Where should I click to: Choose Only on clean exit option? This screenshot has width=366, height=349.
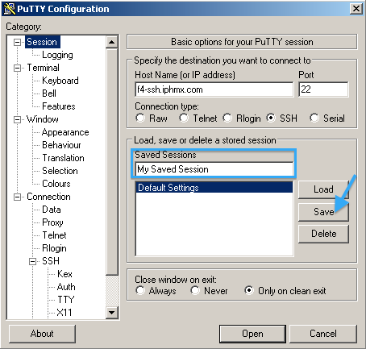(x=249, y=291)
